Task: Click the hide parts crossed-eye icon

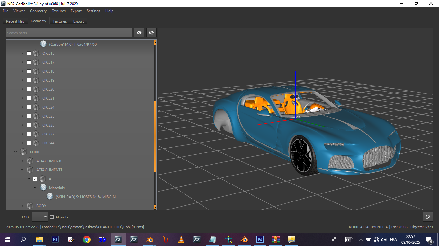Action: pos(151,33)
